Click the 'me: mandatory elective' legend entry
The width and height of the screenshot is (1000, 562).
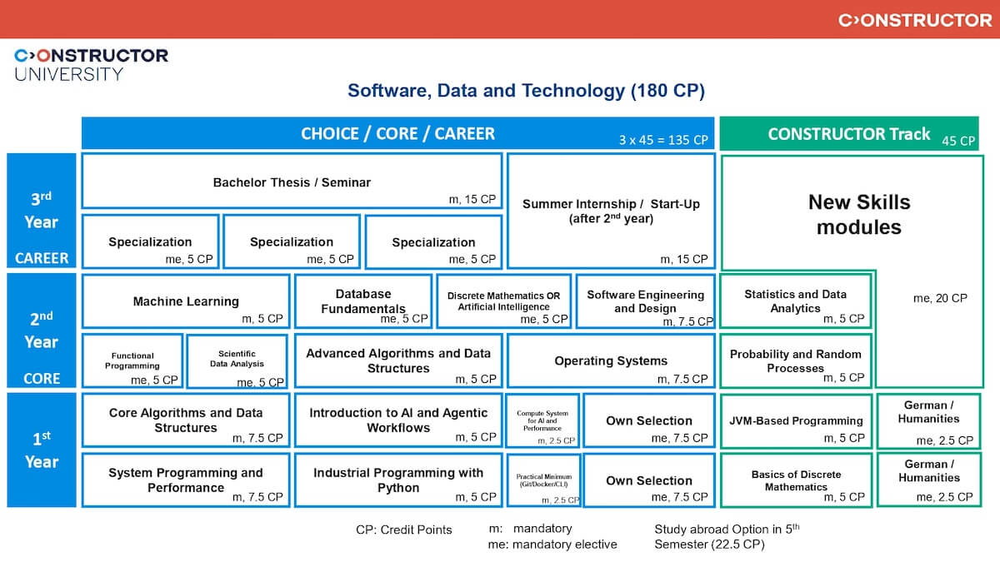[x=552, y=545]
